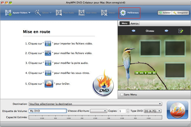Enable the Sans Menu checkbox
Image resolution: width=191 pixels, height=127 pixels.
point(122,95)
